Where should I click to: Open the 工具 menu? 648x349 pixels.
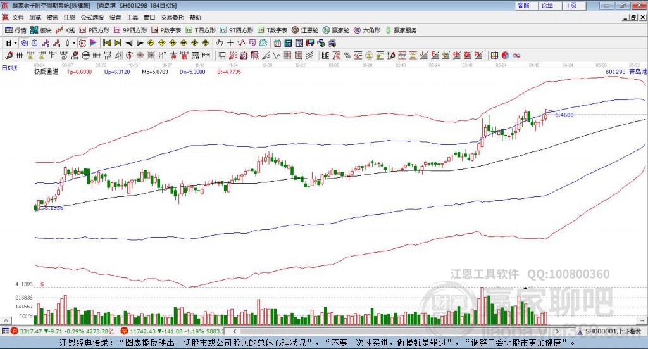tap(132, 17)
